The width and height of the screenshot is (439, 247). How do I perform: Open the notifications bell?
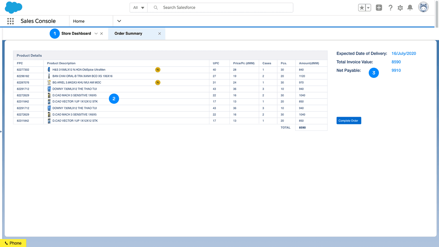coord(410,8)
